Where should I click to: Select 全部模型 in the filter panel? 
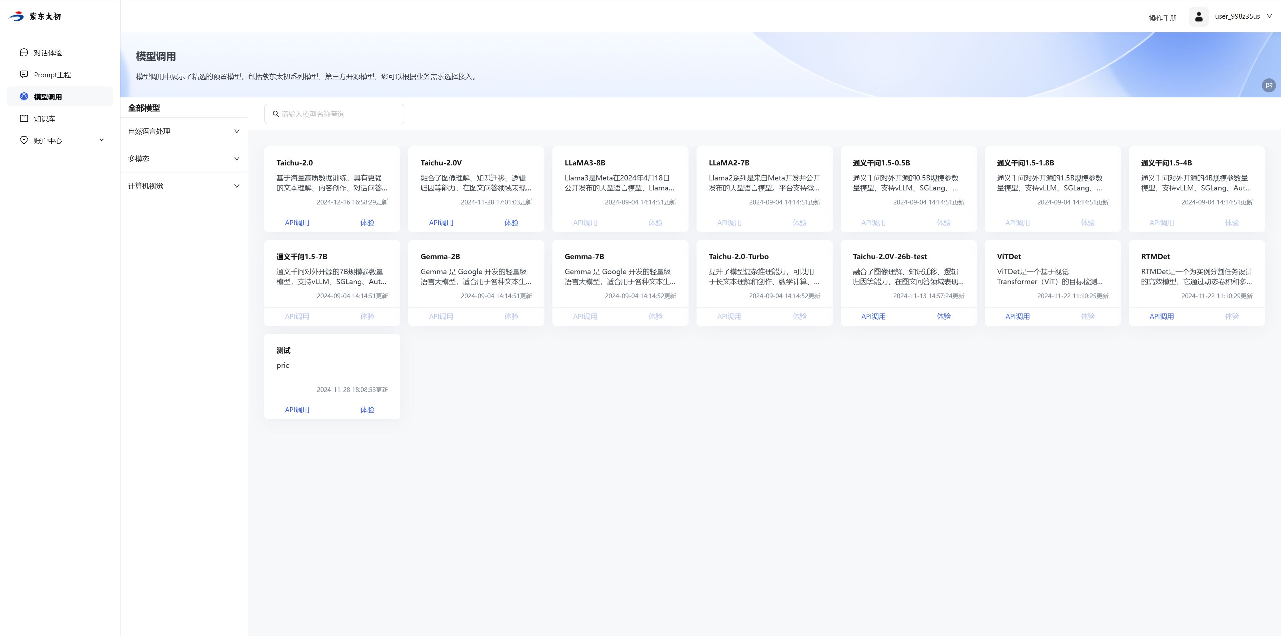pyautogui.click(x=144, y=108)
